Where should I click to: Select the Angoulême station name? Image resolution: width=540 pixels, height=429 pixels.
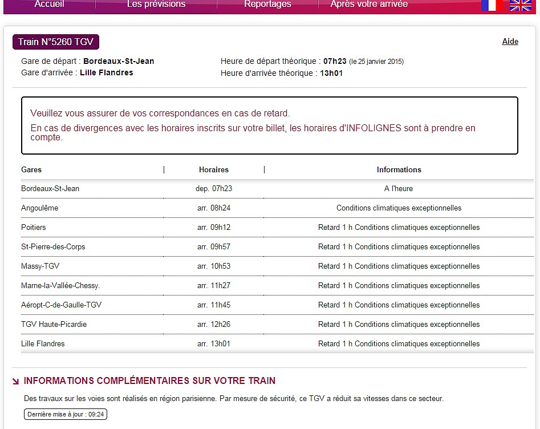tap(39, 208)
